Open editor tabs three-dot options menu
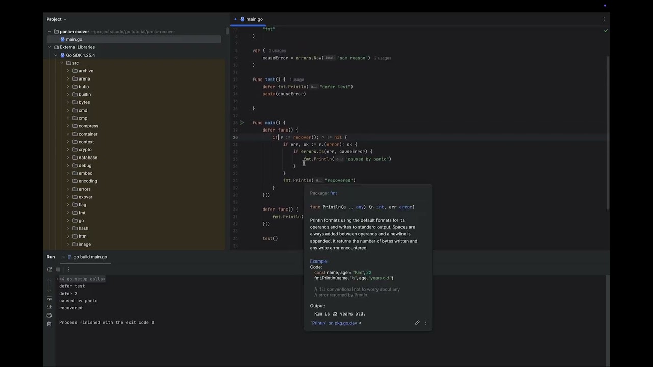The width and height of the screenshot is (653, 367). (x=604, y=19)
